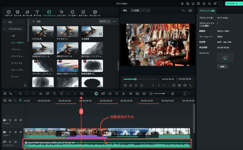Select the フラッシュ transition category
The image size is (243, 150).
pos(16,49)
